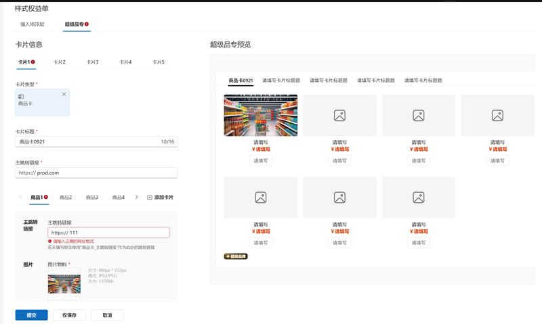This screenshot has height=324, width=542.
Task: Cancel with the 取消 button
Action: 107,315
